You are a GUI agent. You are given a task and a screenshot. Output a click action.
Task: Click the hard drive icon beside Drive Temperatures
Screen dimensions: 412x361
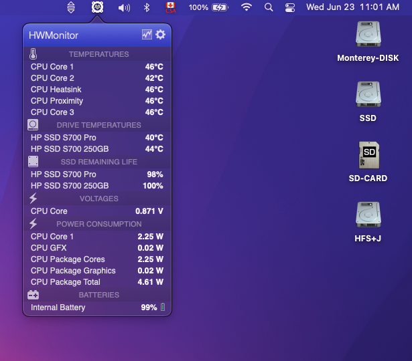pyautogui.click(x=33, y=125)
